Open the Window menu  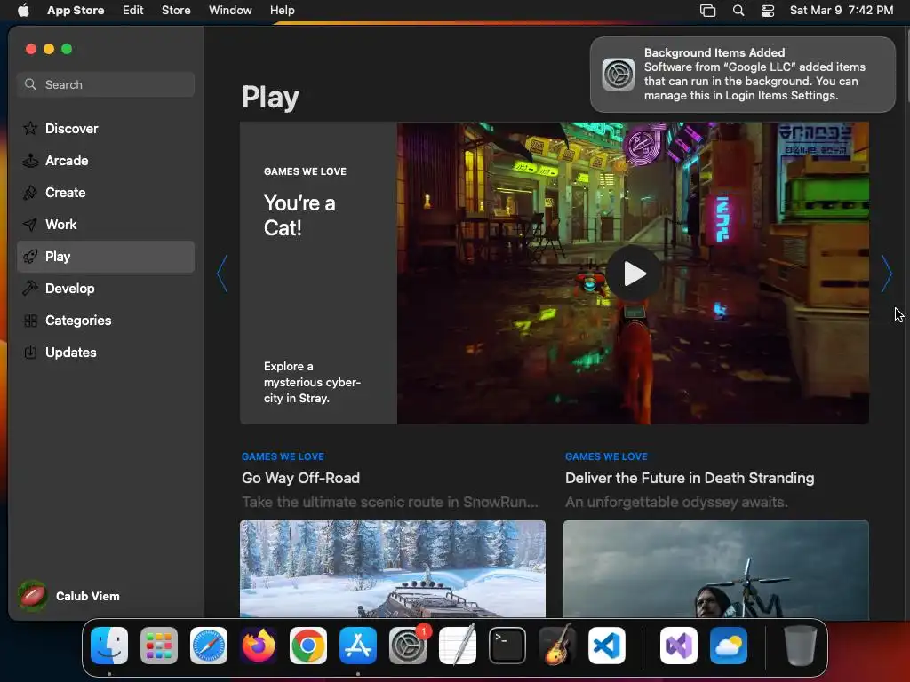click(230, 10)
